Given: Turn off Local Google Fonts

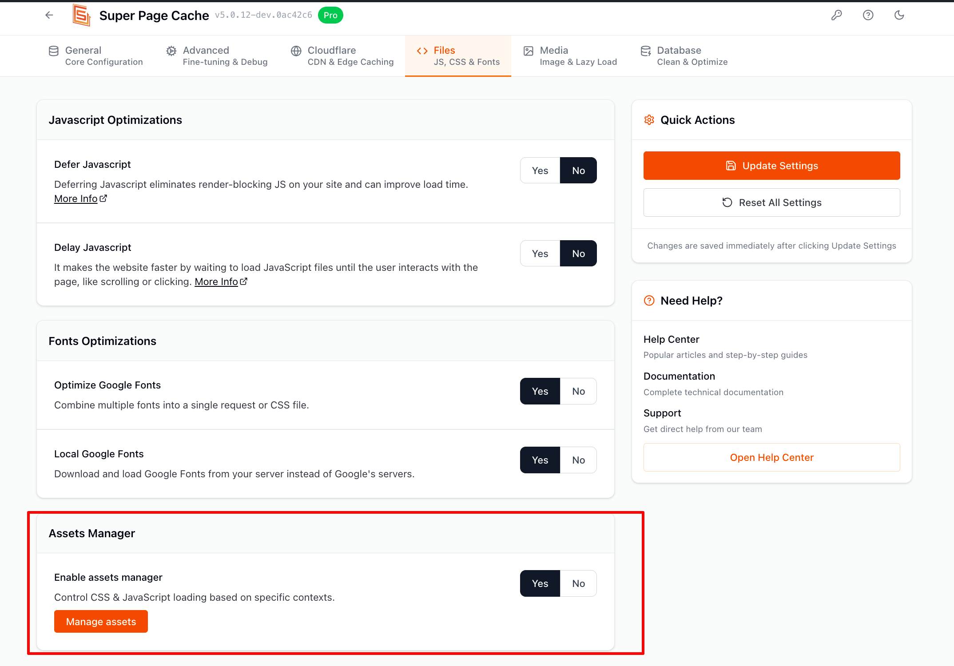Looking at the screenshot, I should click(x=578, y=460).
